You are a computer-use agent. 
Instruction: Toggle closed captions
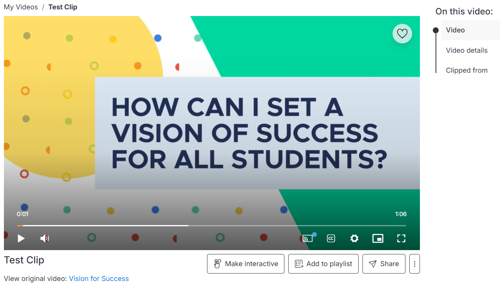[331, 238]
